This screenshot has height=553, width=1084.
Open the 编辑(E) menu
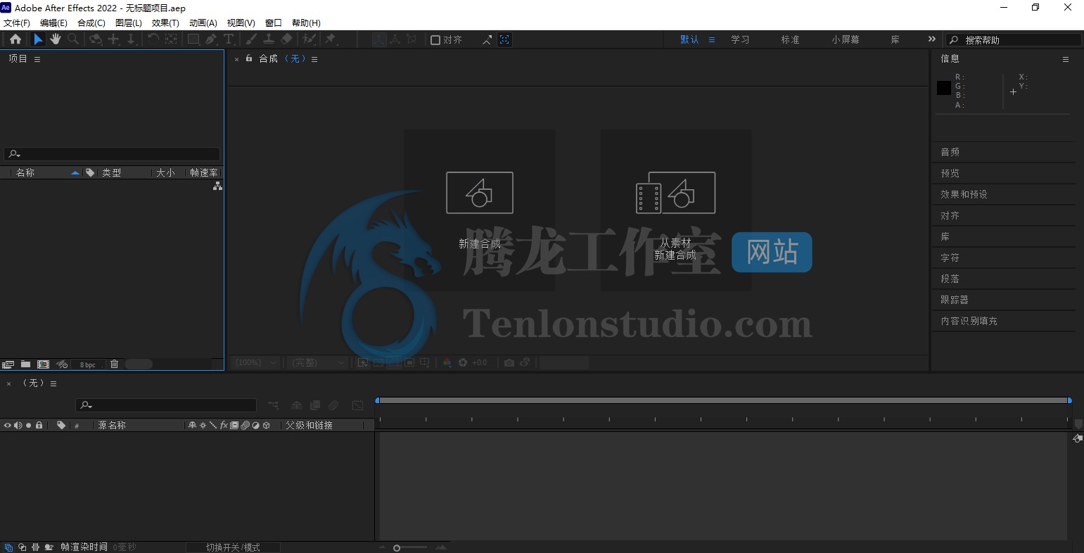point(53,23)
